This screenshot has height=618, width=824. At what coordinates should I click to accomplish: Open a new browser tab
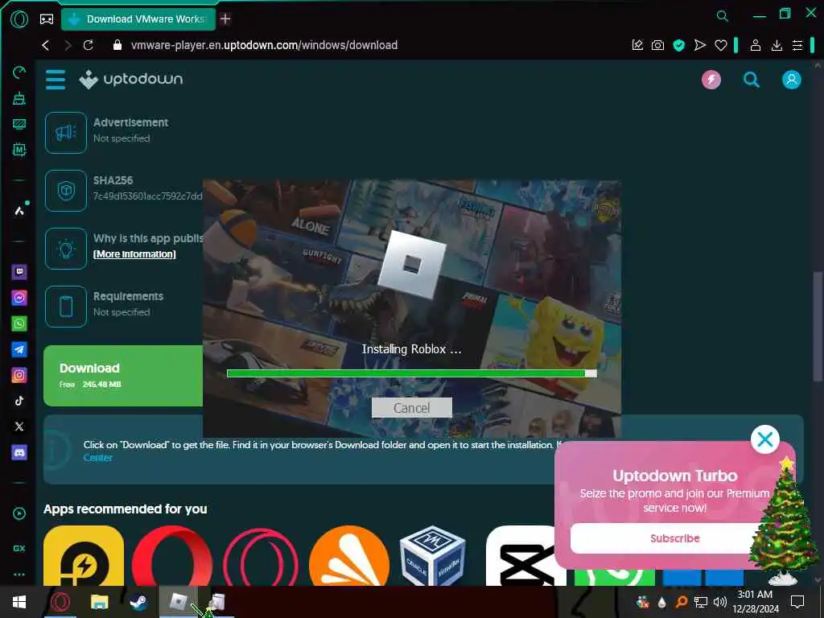[x=225, y=19]
